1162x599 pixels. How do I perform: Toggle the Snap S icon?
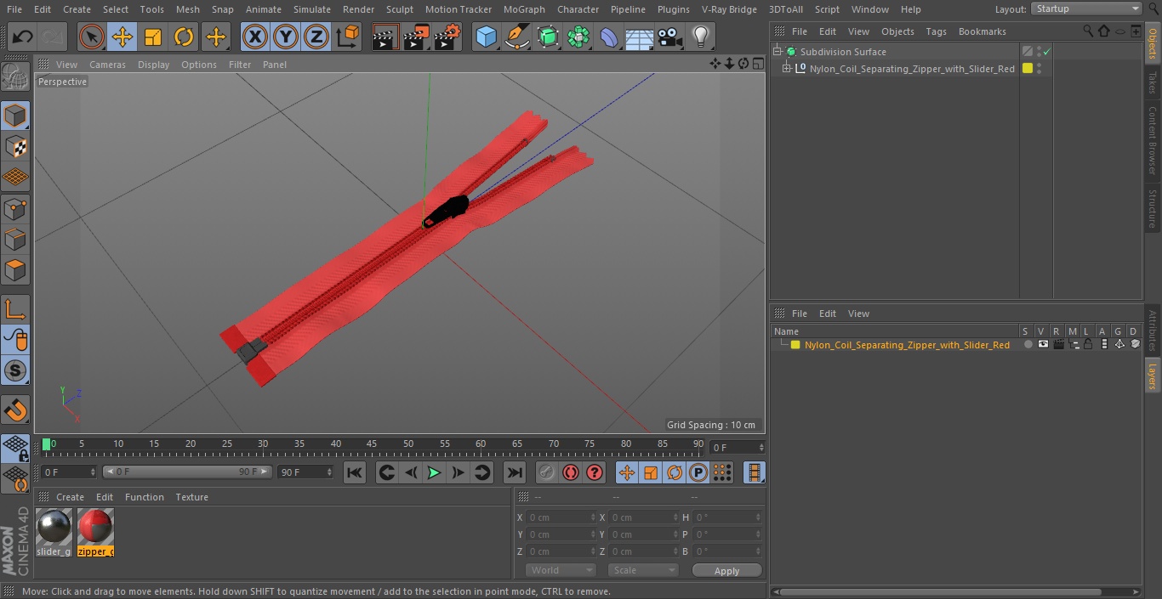(15, 370)
